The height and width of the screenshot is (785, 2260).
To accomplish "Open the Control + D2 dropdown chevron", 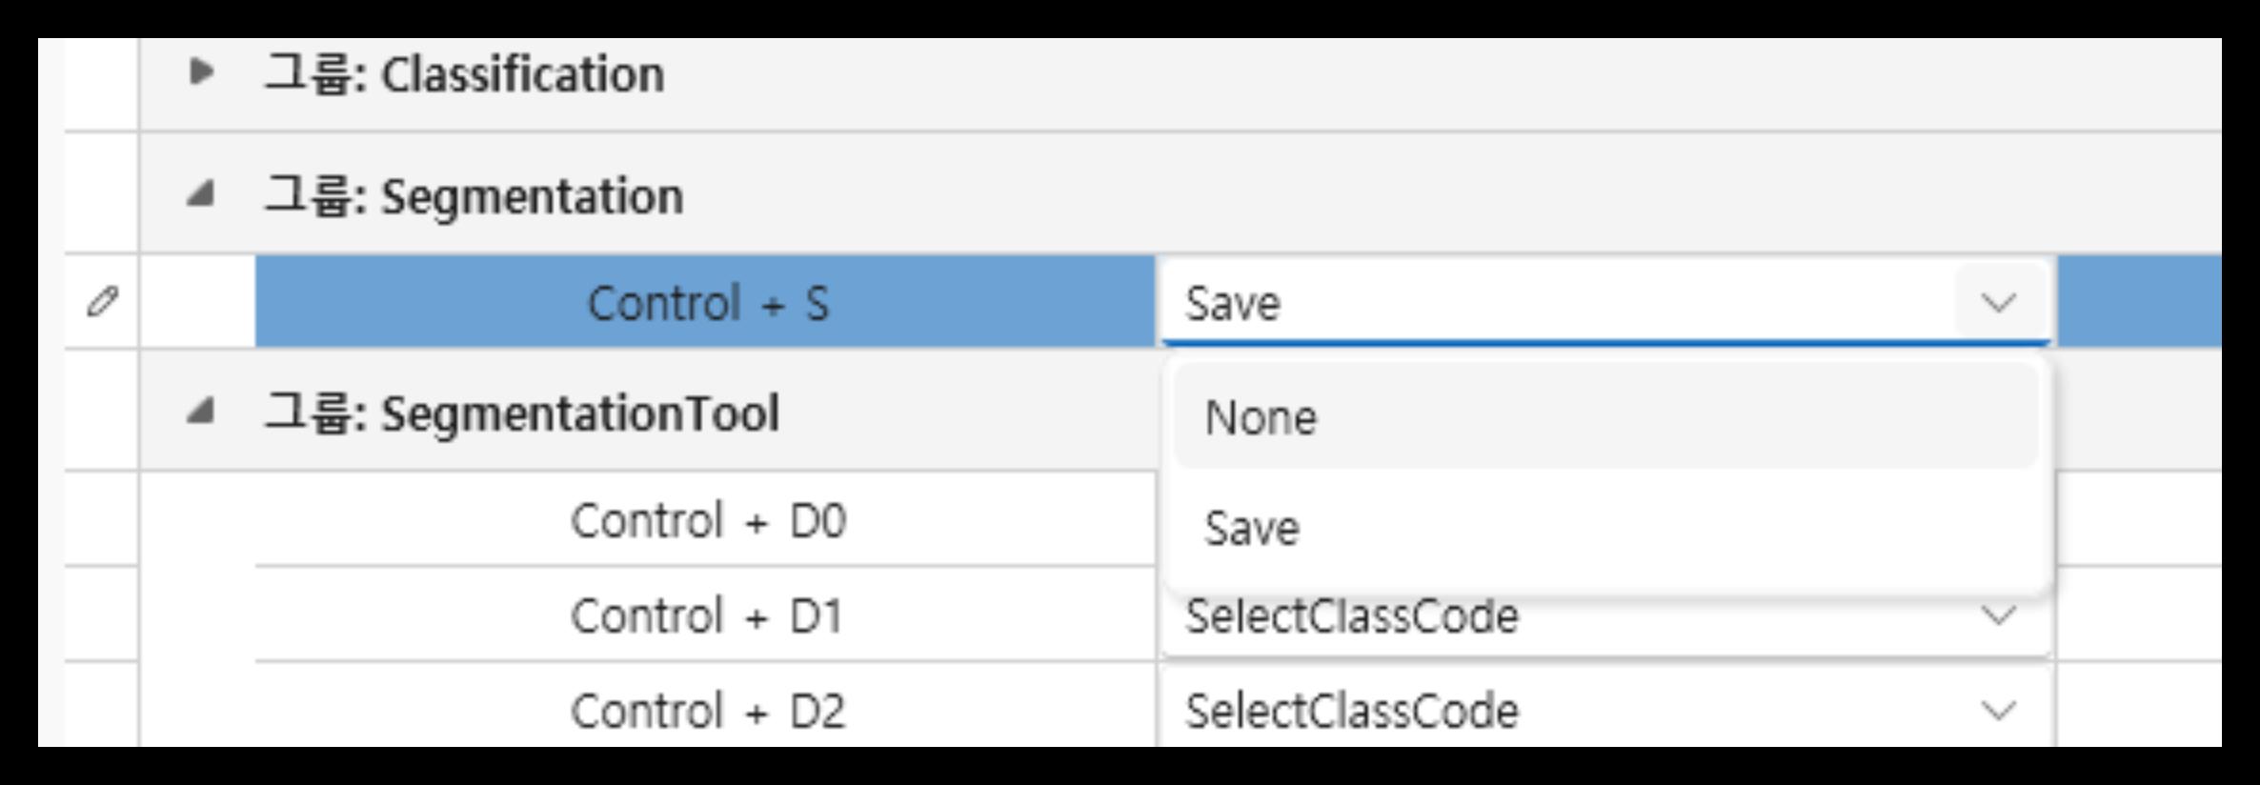I will pos(1998,711).
